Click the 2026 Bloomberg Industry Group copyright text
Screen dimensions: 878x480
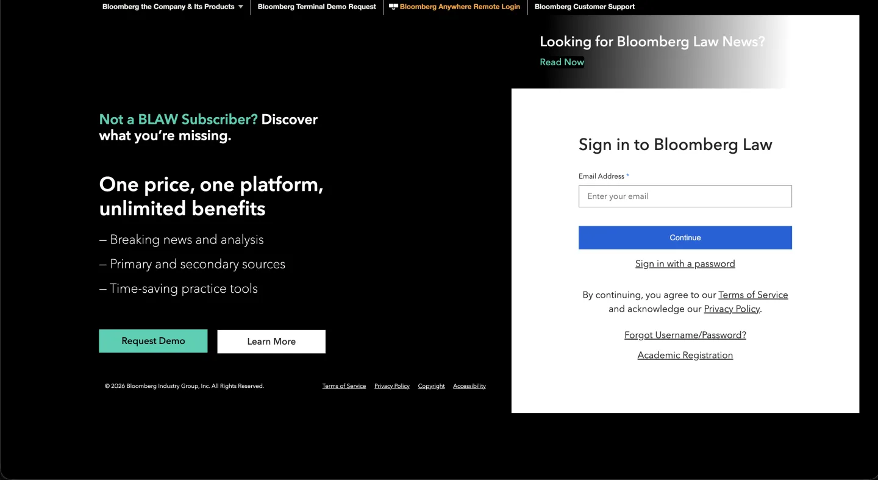[x=184, y=386]
